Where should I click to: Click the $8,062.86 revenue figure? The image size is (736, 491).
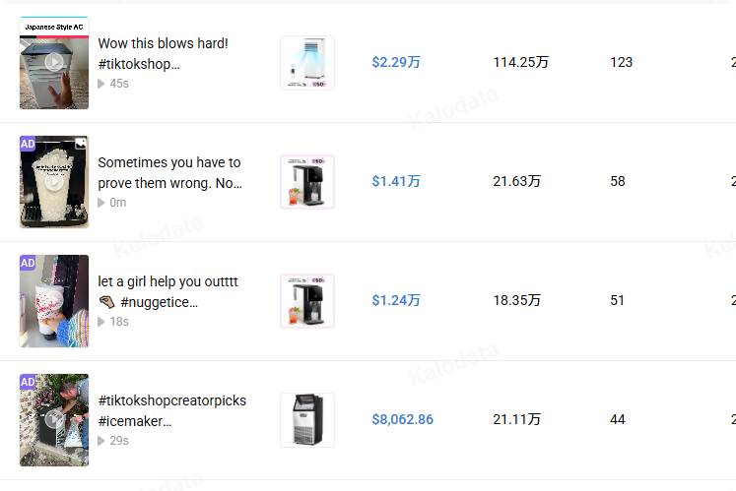(403, 419)
